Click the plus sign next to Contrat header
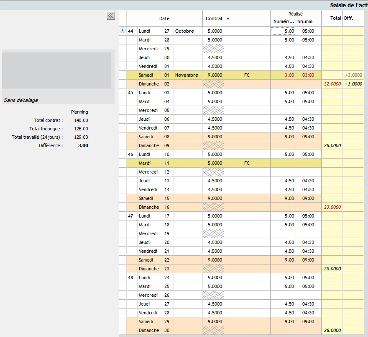Image resolution: width=368 pixels, height=337 pixels. (x=228, y=18)
